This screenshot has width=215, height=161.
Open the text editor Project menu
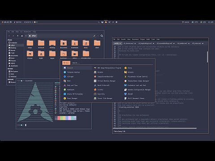pos(142,39)
